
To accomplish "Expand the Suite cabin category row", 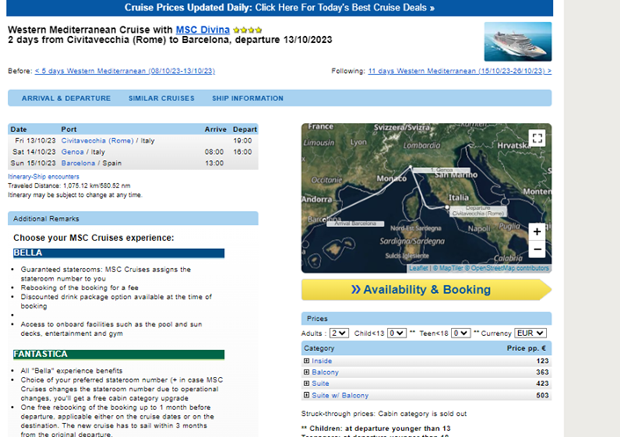I will (306, 383).
